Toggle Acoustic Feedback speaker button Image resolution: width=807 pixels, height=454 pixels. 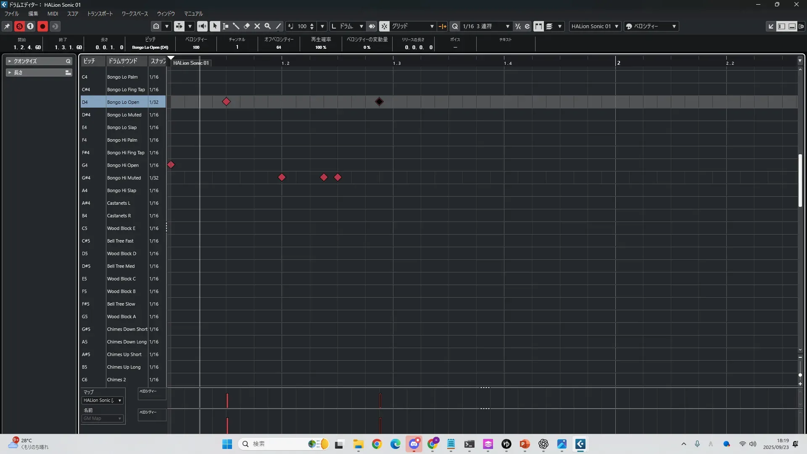(202, 26)
